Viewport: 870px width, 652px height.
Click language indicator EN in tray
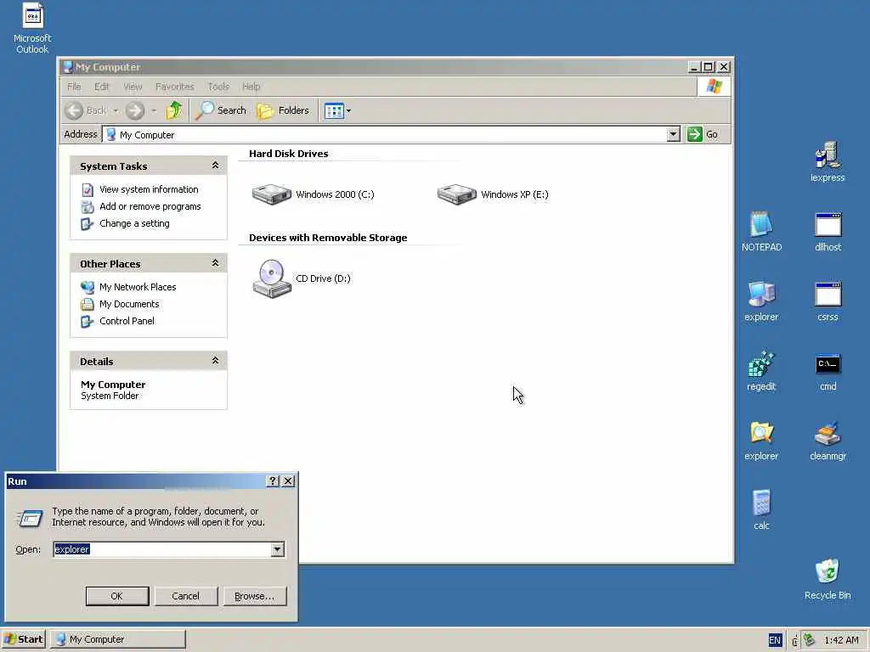(x=775, y=640)
